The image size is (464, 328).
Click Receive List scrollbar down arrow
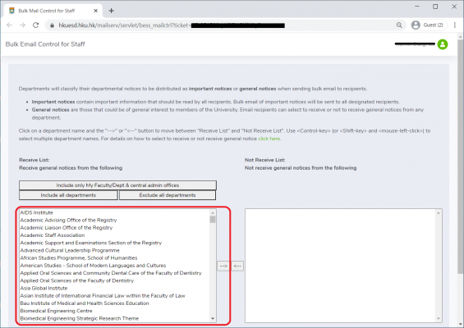tap(213, 318)
